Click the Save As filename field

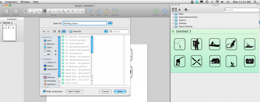(x=85, y=23)
